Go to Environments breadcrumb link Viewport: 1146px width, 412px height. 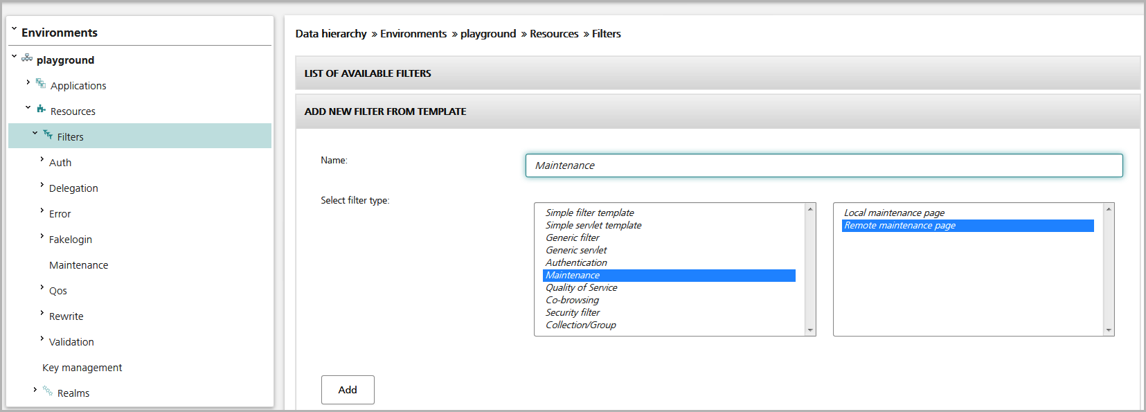coord(413,34)
